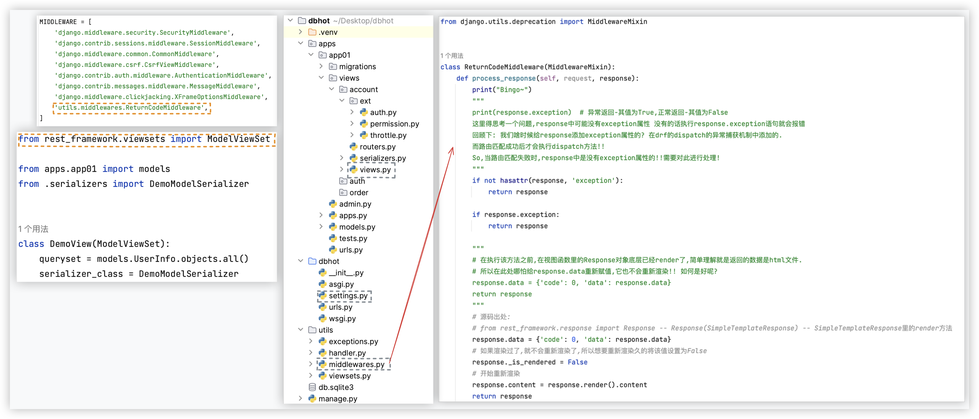This screenshot has height=419, width=979.
Task: Click the Python icon beside manage.py
Action: (312, 398)
